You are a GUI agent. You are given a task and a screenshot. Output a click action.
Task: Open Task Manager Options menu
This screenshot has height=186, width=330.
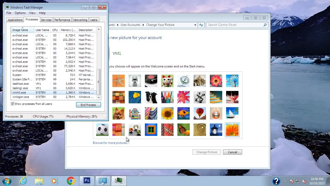tap(20, 13)
